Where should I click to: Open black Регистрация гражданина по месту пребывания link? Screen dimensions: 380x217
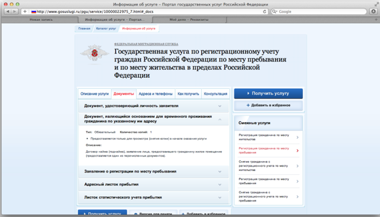tap(264, 181)
